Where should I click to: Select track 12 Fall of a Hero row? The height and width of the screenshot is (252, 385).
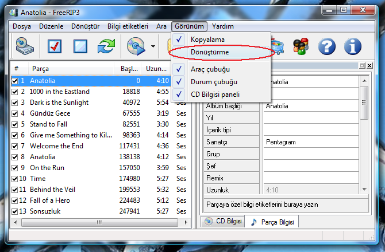[101, 200]
